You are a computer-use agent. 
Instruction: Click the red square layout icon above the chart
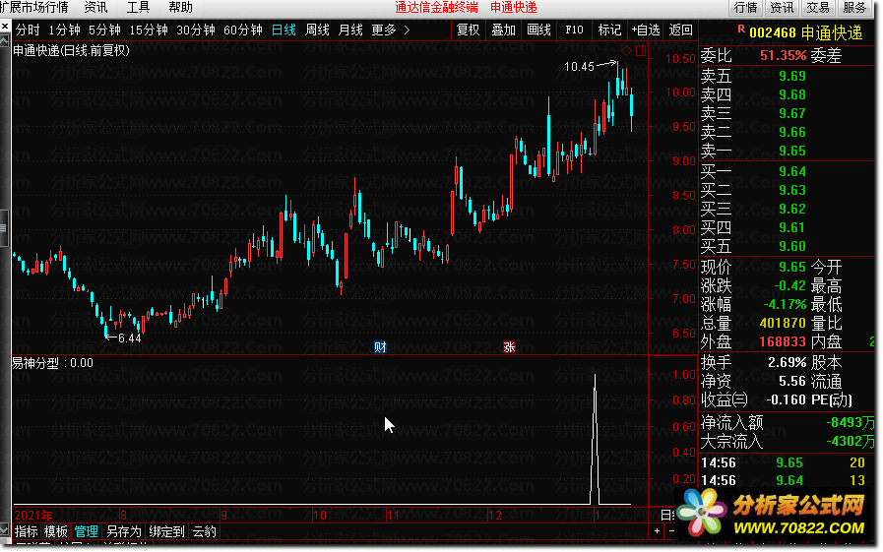pos(641,50)
